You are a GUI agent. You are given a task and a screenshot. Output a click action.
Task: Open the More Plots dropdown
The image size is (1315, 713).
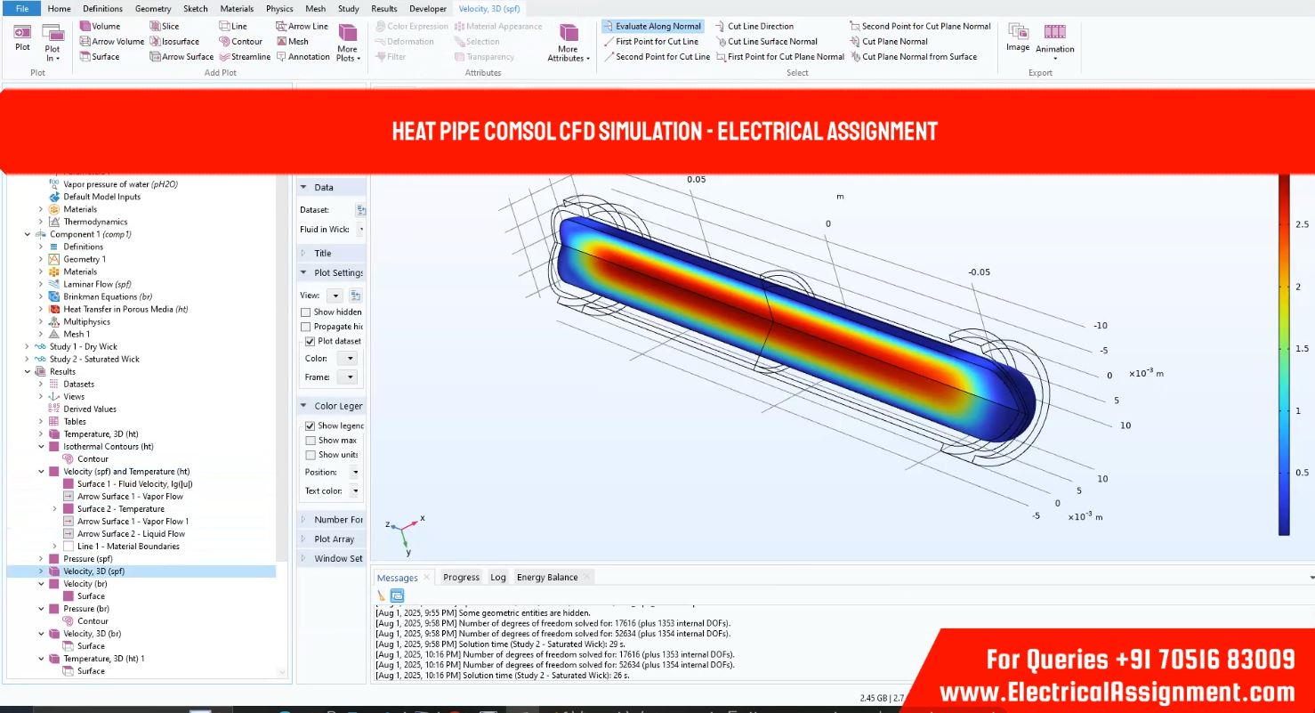point(348,42)
